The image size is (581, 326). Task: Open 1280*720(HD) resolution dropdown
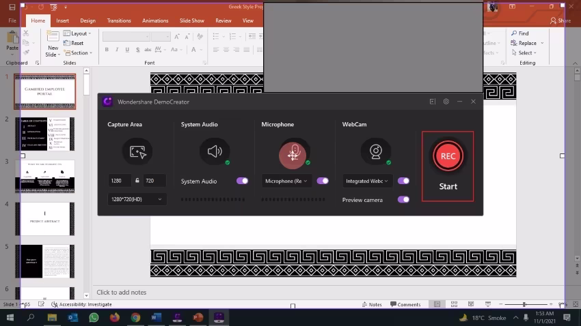(137, 199)
